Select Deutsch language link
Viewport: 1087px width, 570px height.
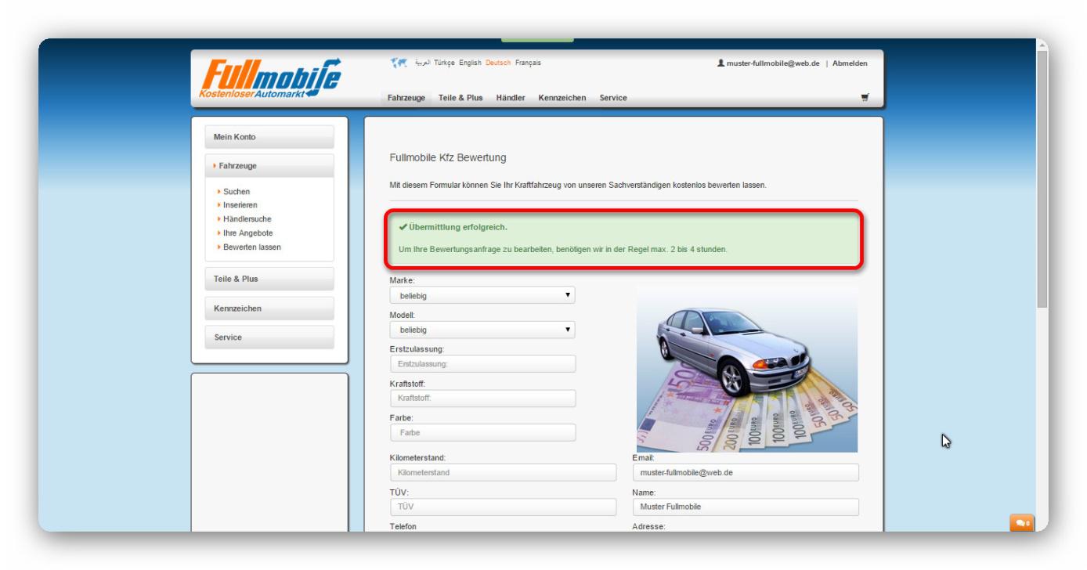[498, 63]
